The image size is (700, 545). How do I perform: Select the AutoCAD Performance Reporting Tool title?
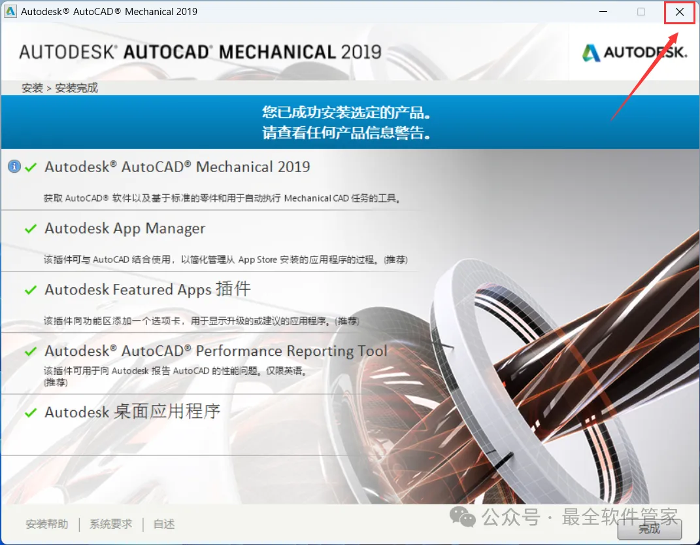pos(216,351)
